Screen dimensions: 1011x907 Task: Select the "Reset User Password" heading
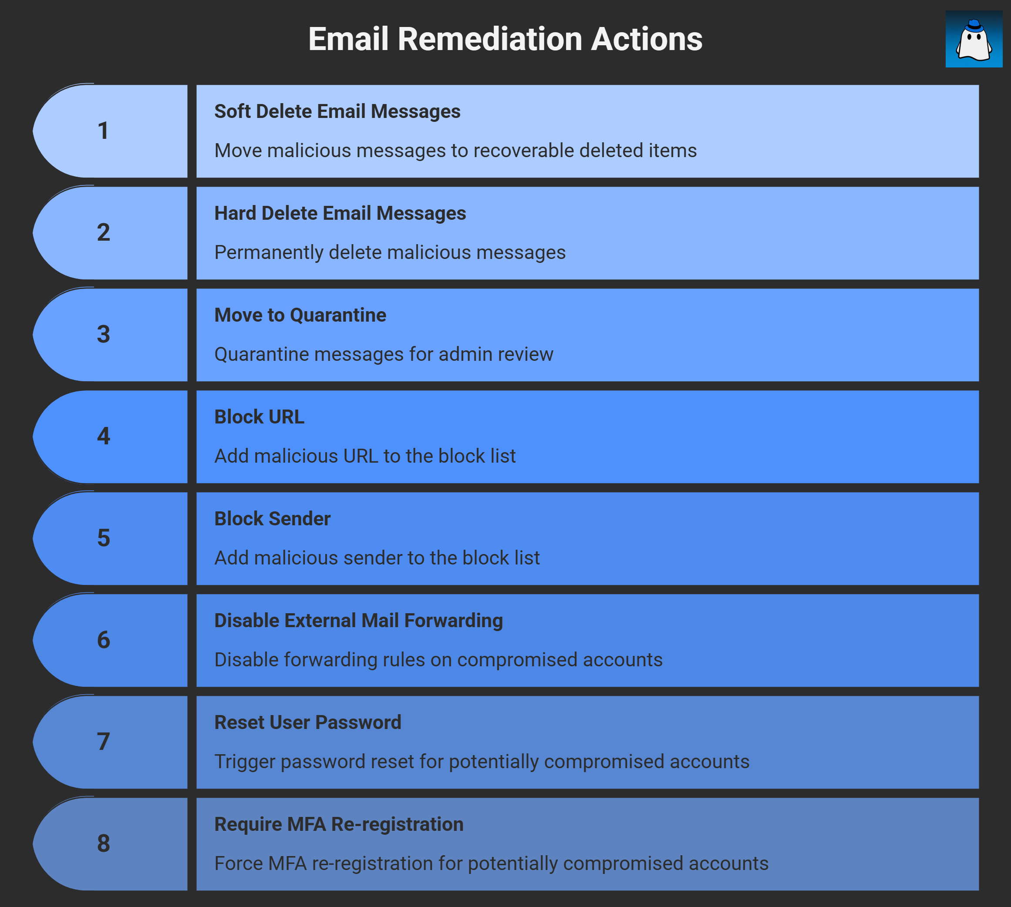click(x=307, y=722)
